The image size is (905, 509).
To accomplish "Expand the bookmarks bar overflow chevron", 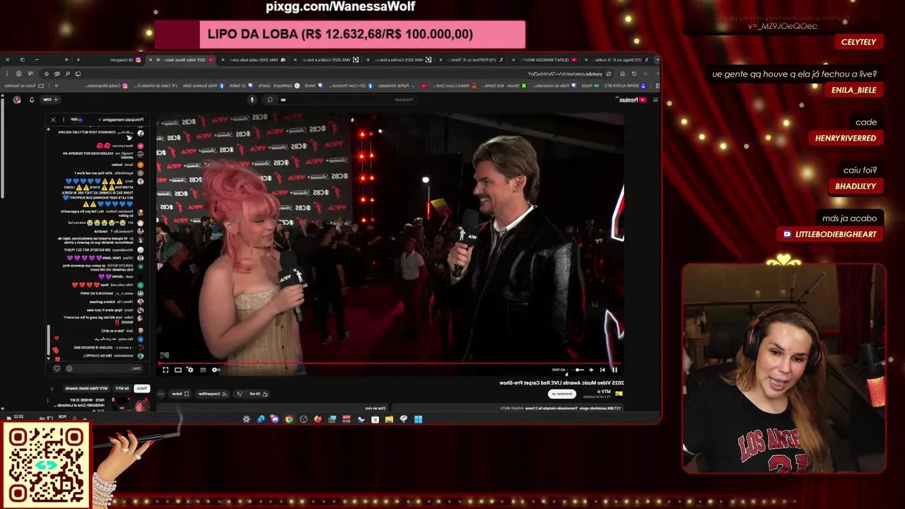I will pyautogui.click(x=57, y=86).
